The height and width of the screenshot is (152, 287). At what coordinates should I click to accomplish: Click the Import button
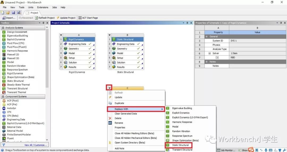pyautogui.click(x=9, y=18)
